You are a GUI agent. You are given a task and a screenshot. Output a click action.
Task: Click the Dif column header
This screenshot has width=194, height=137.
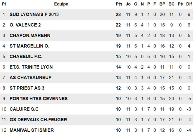[x=189, y=4]
